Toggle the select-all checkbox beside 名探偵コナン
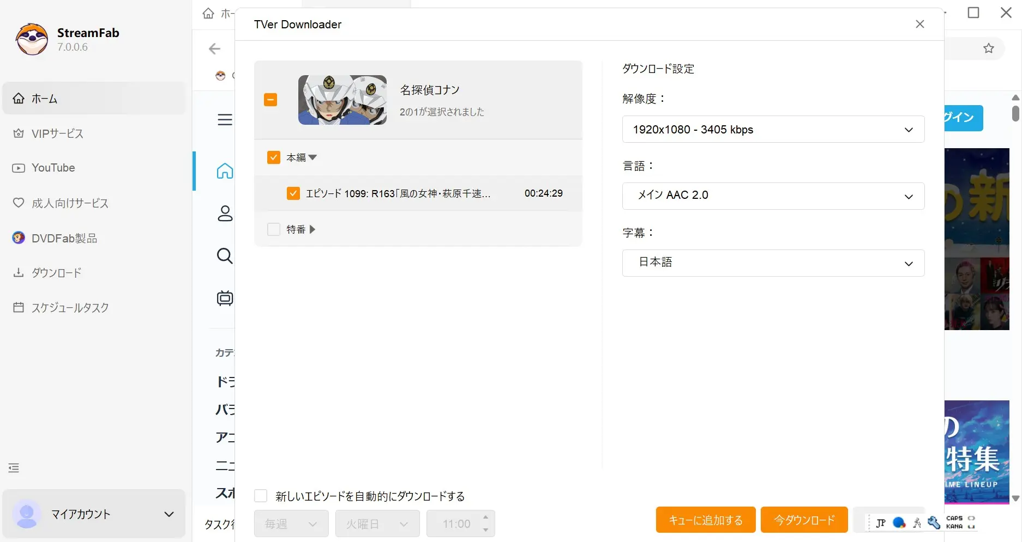Image resolution: width=1022 pixels, height=542 pixels. point(270,100)
